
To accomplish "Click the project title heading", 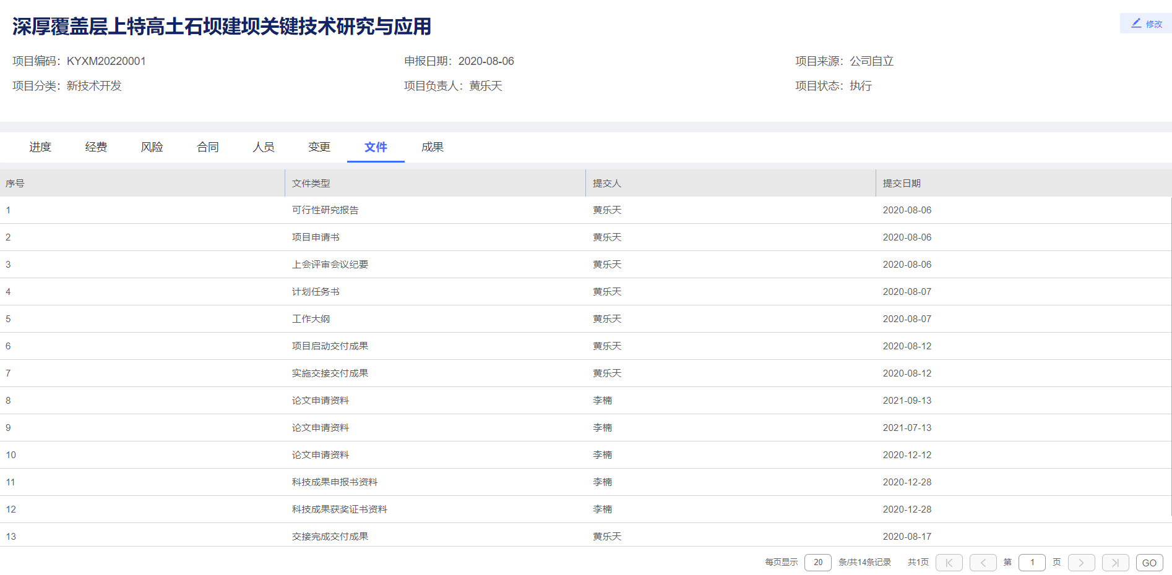I will (222, 27).
